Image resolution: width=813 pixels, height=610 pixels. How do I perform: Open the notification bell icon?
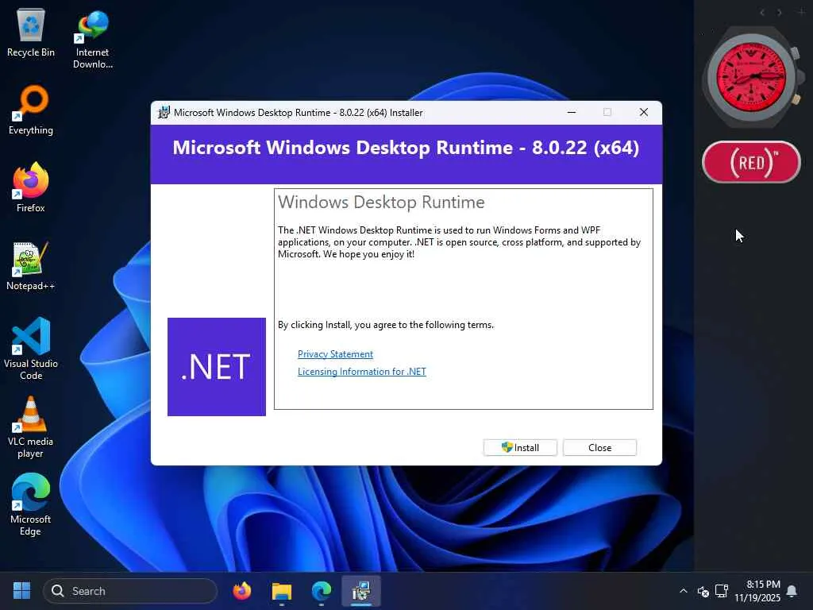click(792, 591)
